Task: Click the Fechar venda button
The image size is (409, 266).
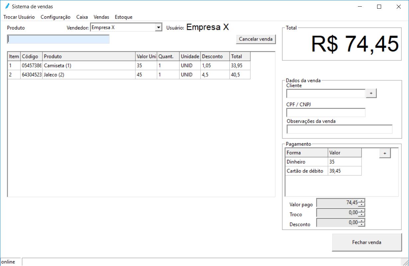Action: (x=367, y=242)
